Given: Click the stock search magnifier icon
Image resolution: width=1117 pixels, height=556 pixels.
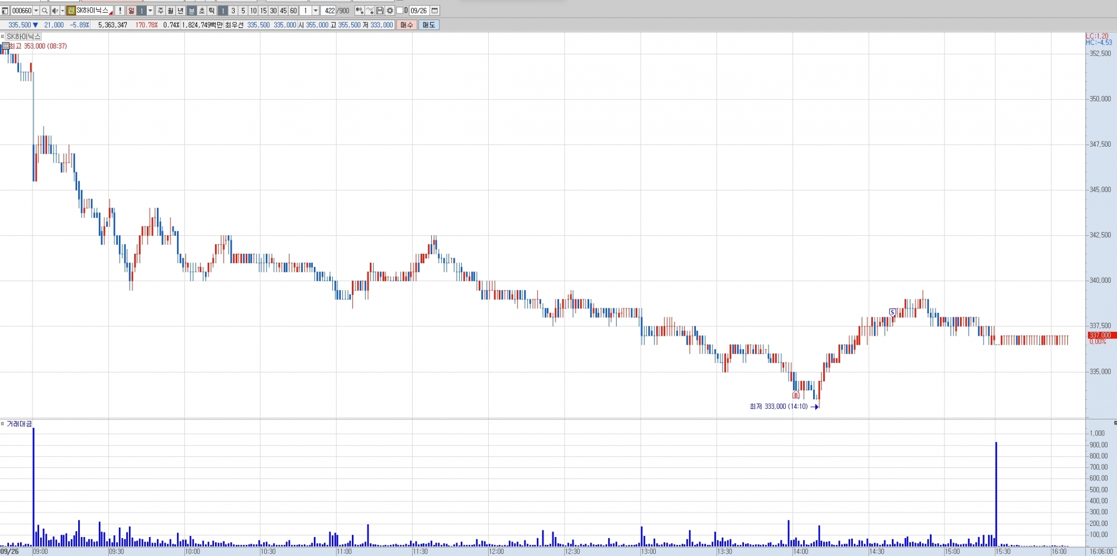Looking at the screenshot, I should [x=45, y=11].
